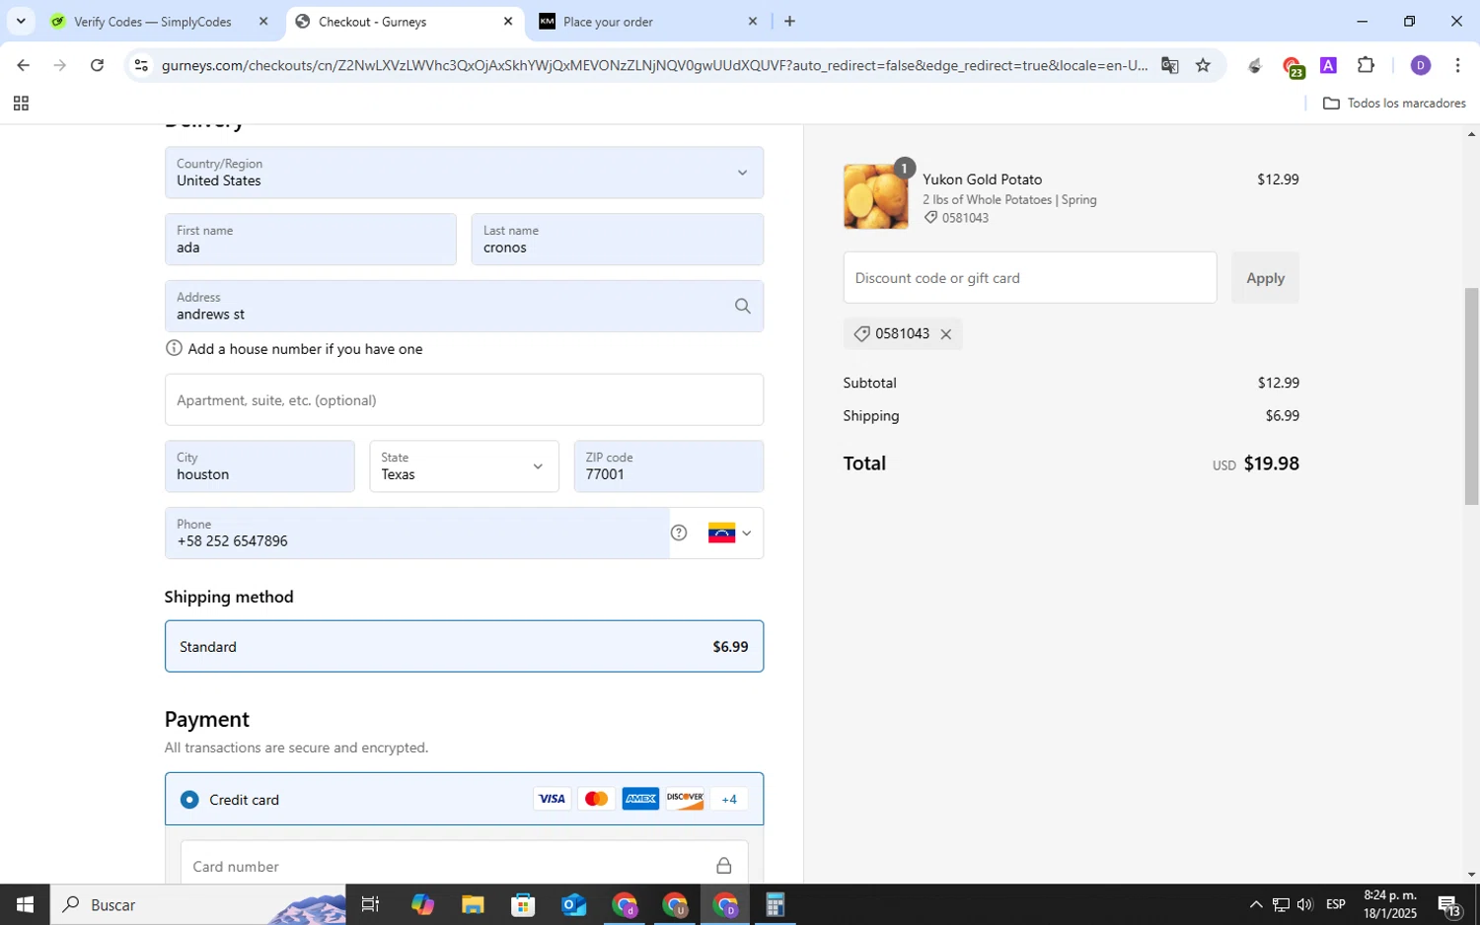The image size is (1480, 925).
Task: Click the phone help question mark icon
Action: (679, 534)
